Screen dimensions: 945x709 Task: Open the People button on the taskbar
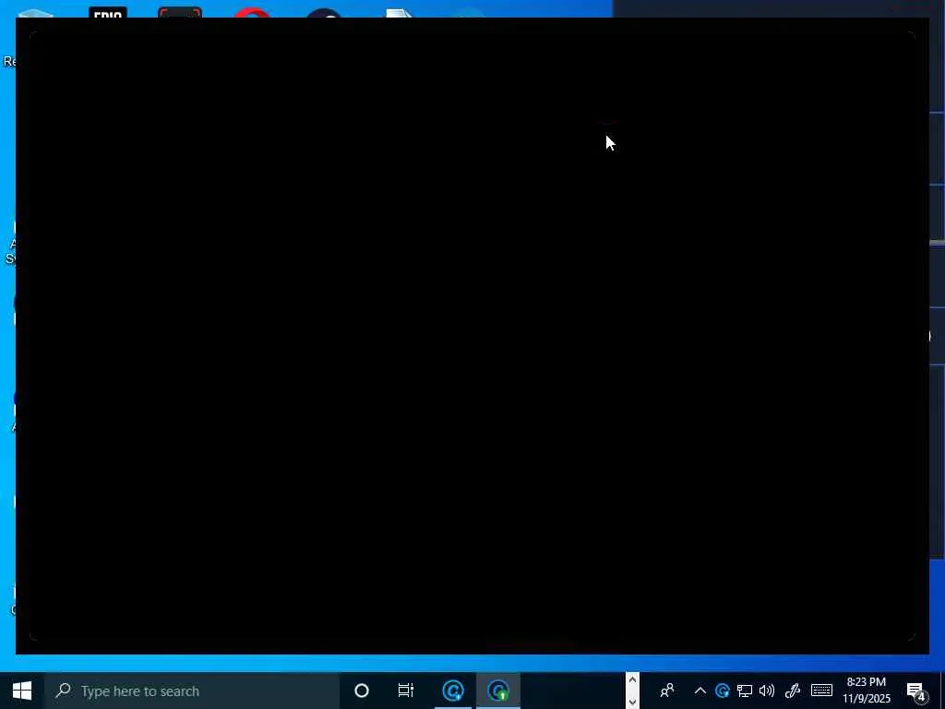click(x=667, y=691)
